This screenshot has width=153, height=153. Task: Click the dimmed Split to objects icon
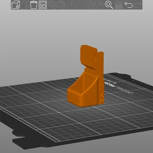pos(90,5)
